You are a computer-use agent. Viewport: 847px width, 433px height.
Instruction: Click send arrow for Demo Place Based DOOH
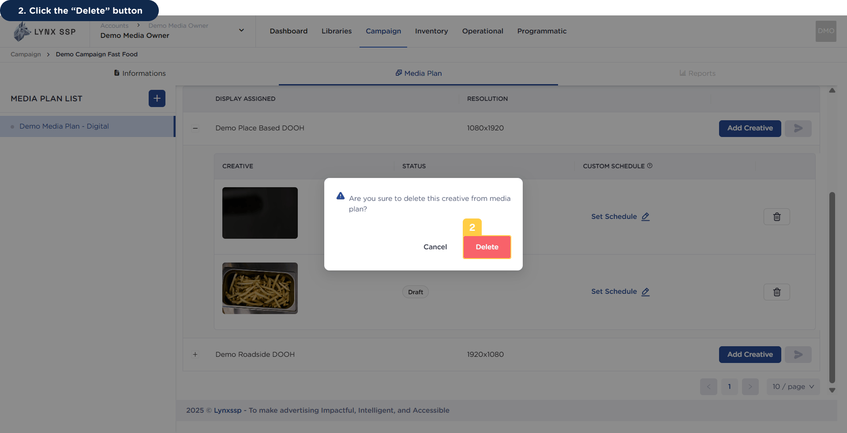(798, 128)
